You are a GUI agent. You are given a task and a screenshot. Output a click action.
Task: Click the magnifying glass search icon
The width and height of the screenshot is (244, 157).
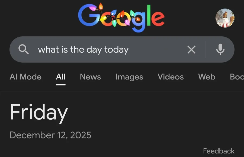coord(24,50)
